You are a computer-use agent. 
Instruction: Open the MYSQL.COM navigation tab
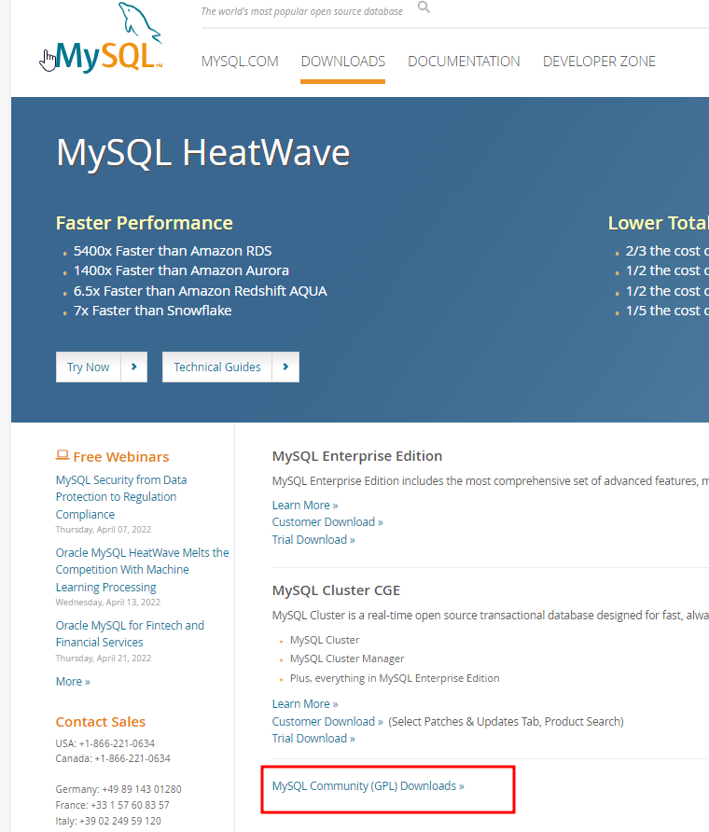pyautogui.click(x=240, y=62)
